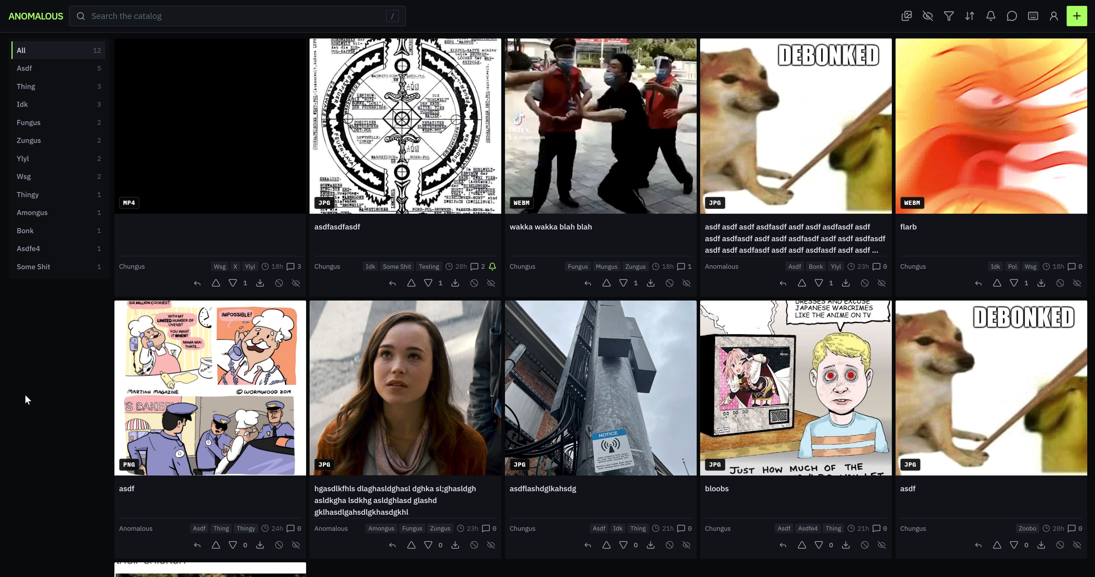Image resolution: width=1095 pixels, height=577 pixels.
Task: Block the flarb thread
Action: (1060, 283)
